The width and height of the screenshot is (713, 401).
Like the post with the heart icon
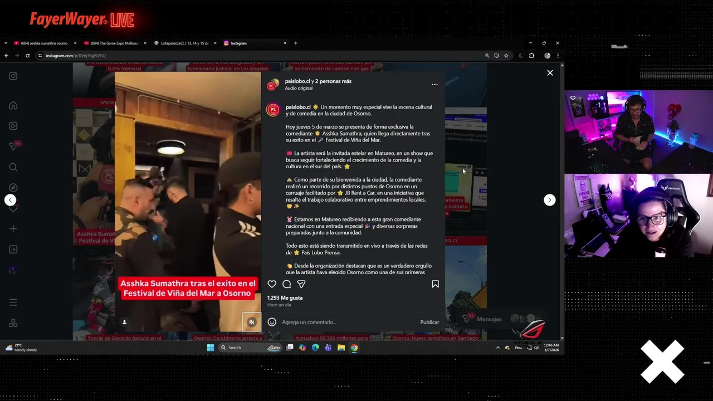[272, 284]
